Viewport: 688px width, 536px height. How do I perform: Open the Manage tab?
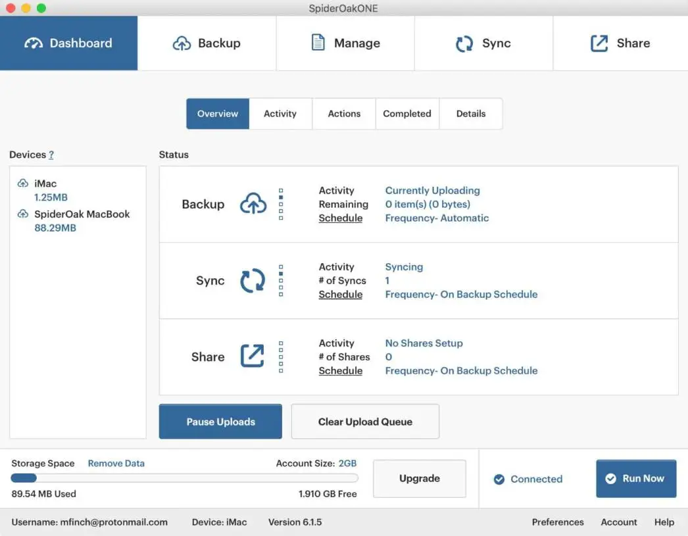(x=345, y=43)
